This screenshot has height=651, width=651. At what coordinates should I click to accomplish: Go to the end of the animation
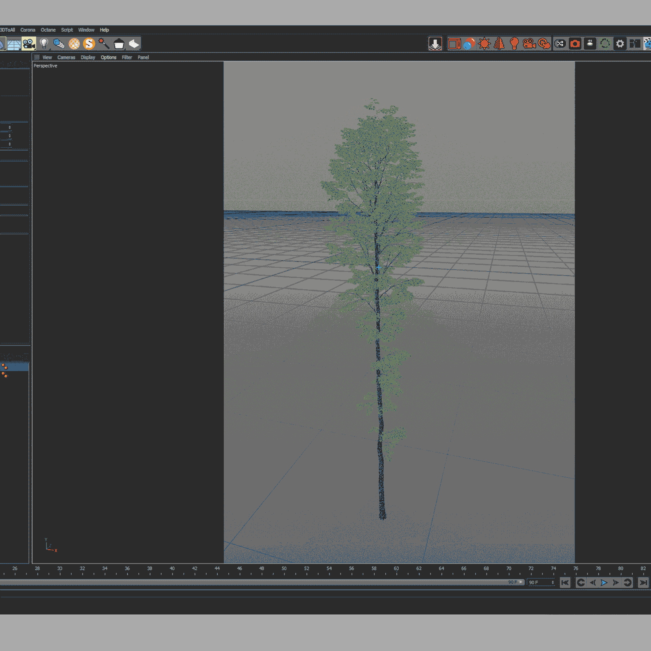[x=643, y=583]
